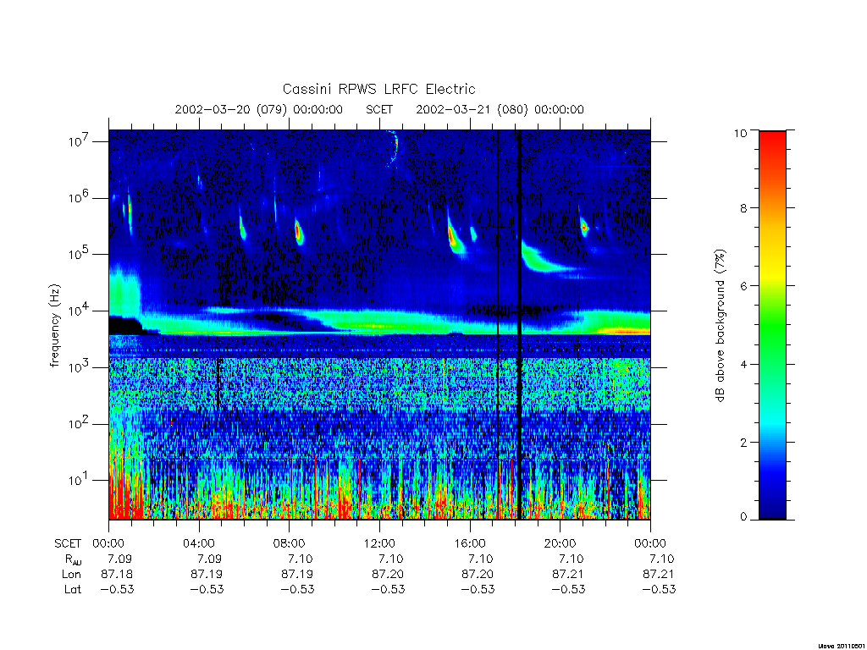Click longitude value '87.18'
This screenshot has width=867, height=650.
(x=117, y=575)
